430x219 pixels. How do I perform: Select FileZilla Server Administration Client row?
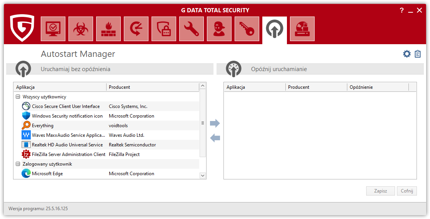[x=110, y=154]
